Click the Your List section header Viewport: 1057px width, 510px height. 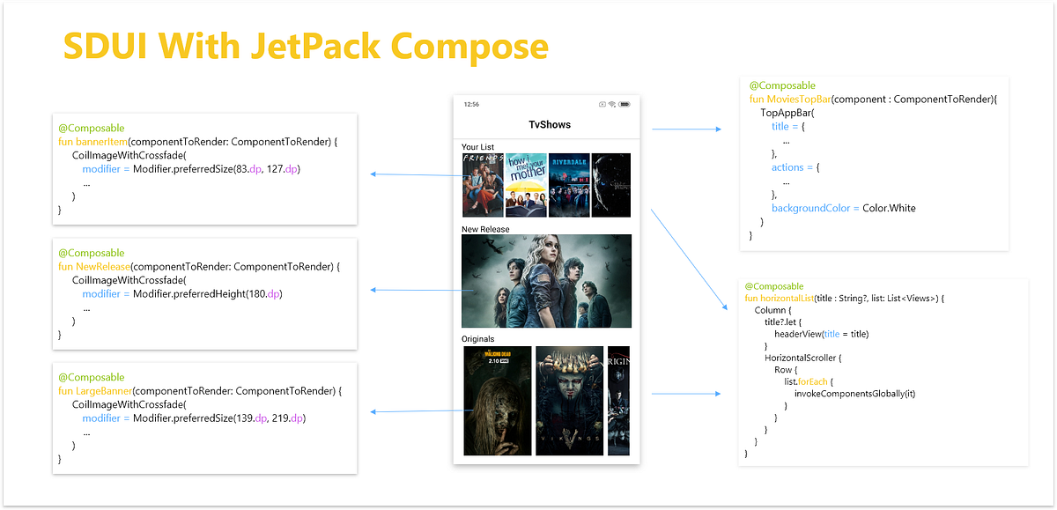pyautogui.click(x=478, y=147)
